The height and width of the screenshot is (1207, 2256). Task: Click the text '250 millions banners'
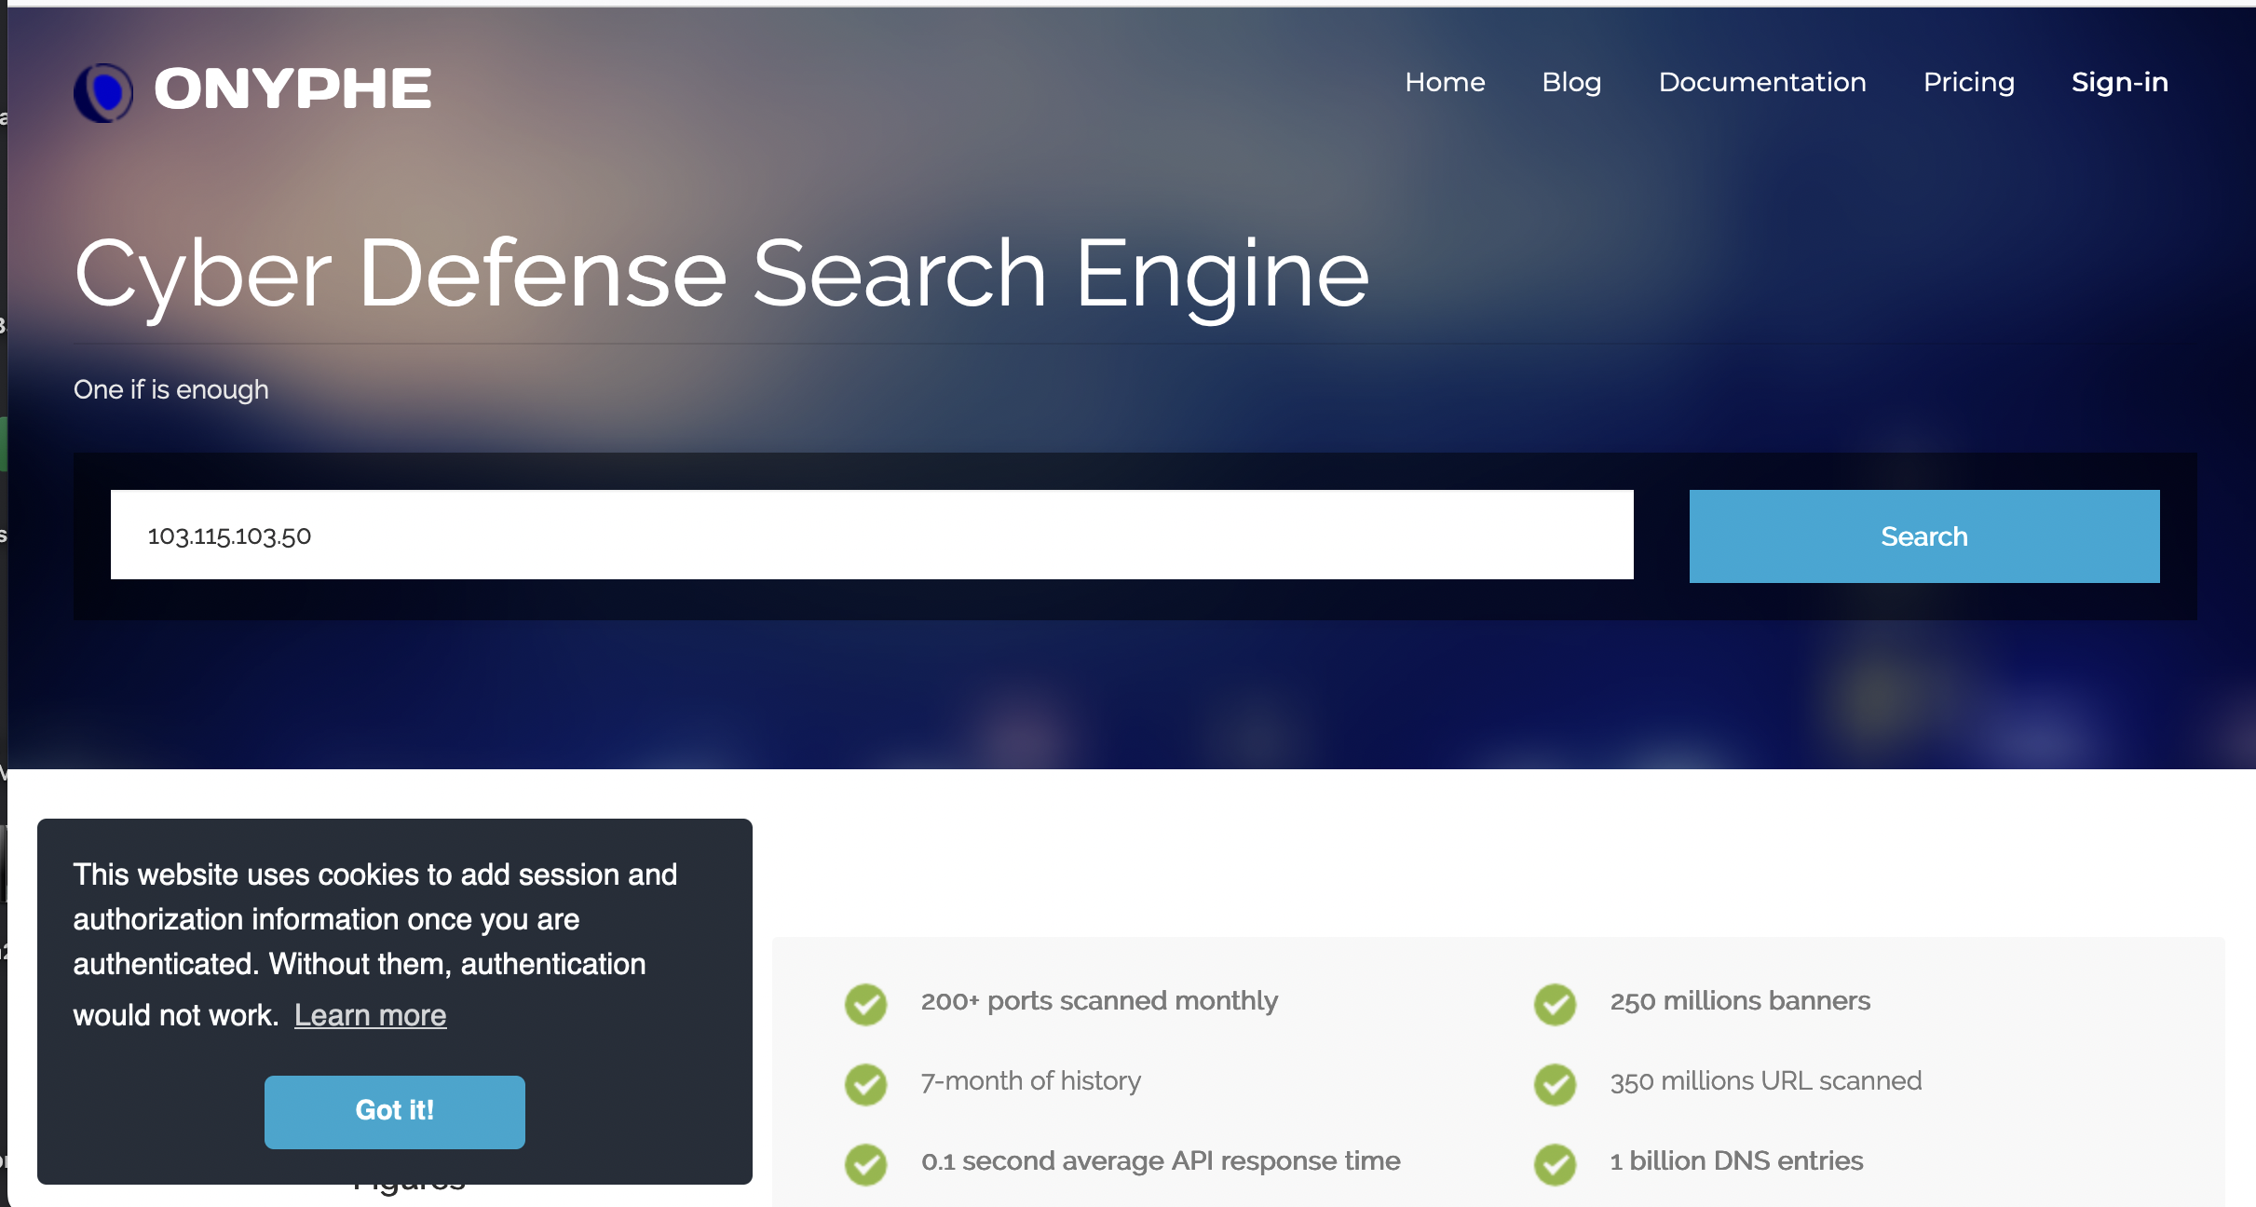click(1740, 1001)
